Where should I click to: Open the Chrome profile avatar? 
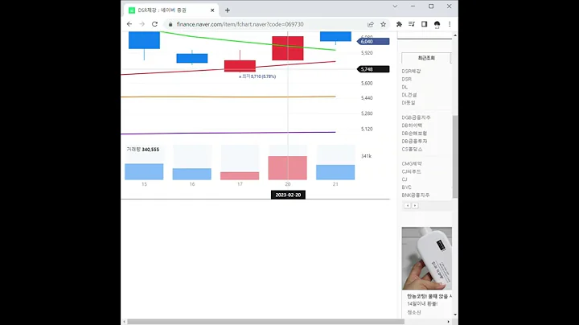[x=437, y=24]
